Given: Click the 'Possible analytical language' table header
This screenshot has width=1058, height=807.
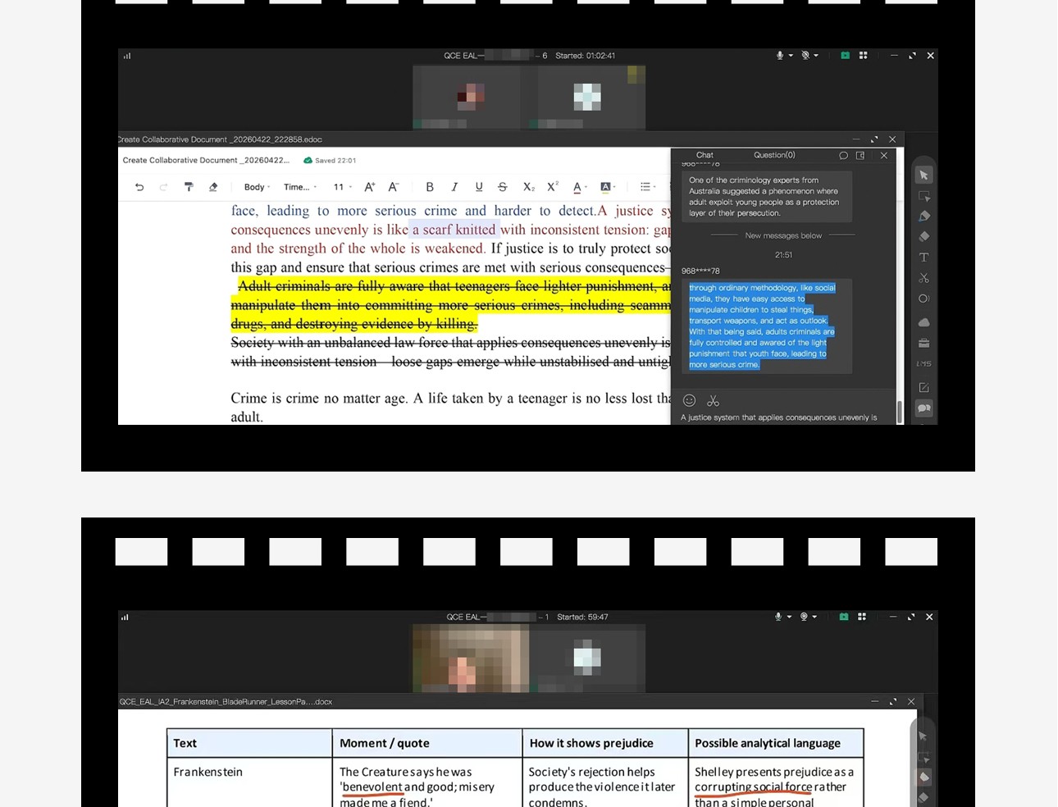Looking at the screenshot, I should pos(768,743).
